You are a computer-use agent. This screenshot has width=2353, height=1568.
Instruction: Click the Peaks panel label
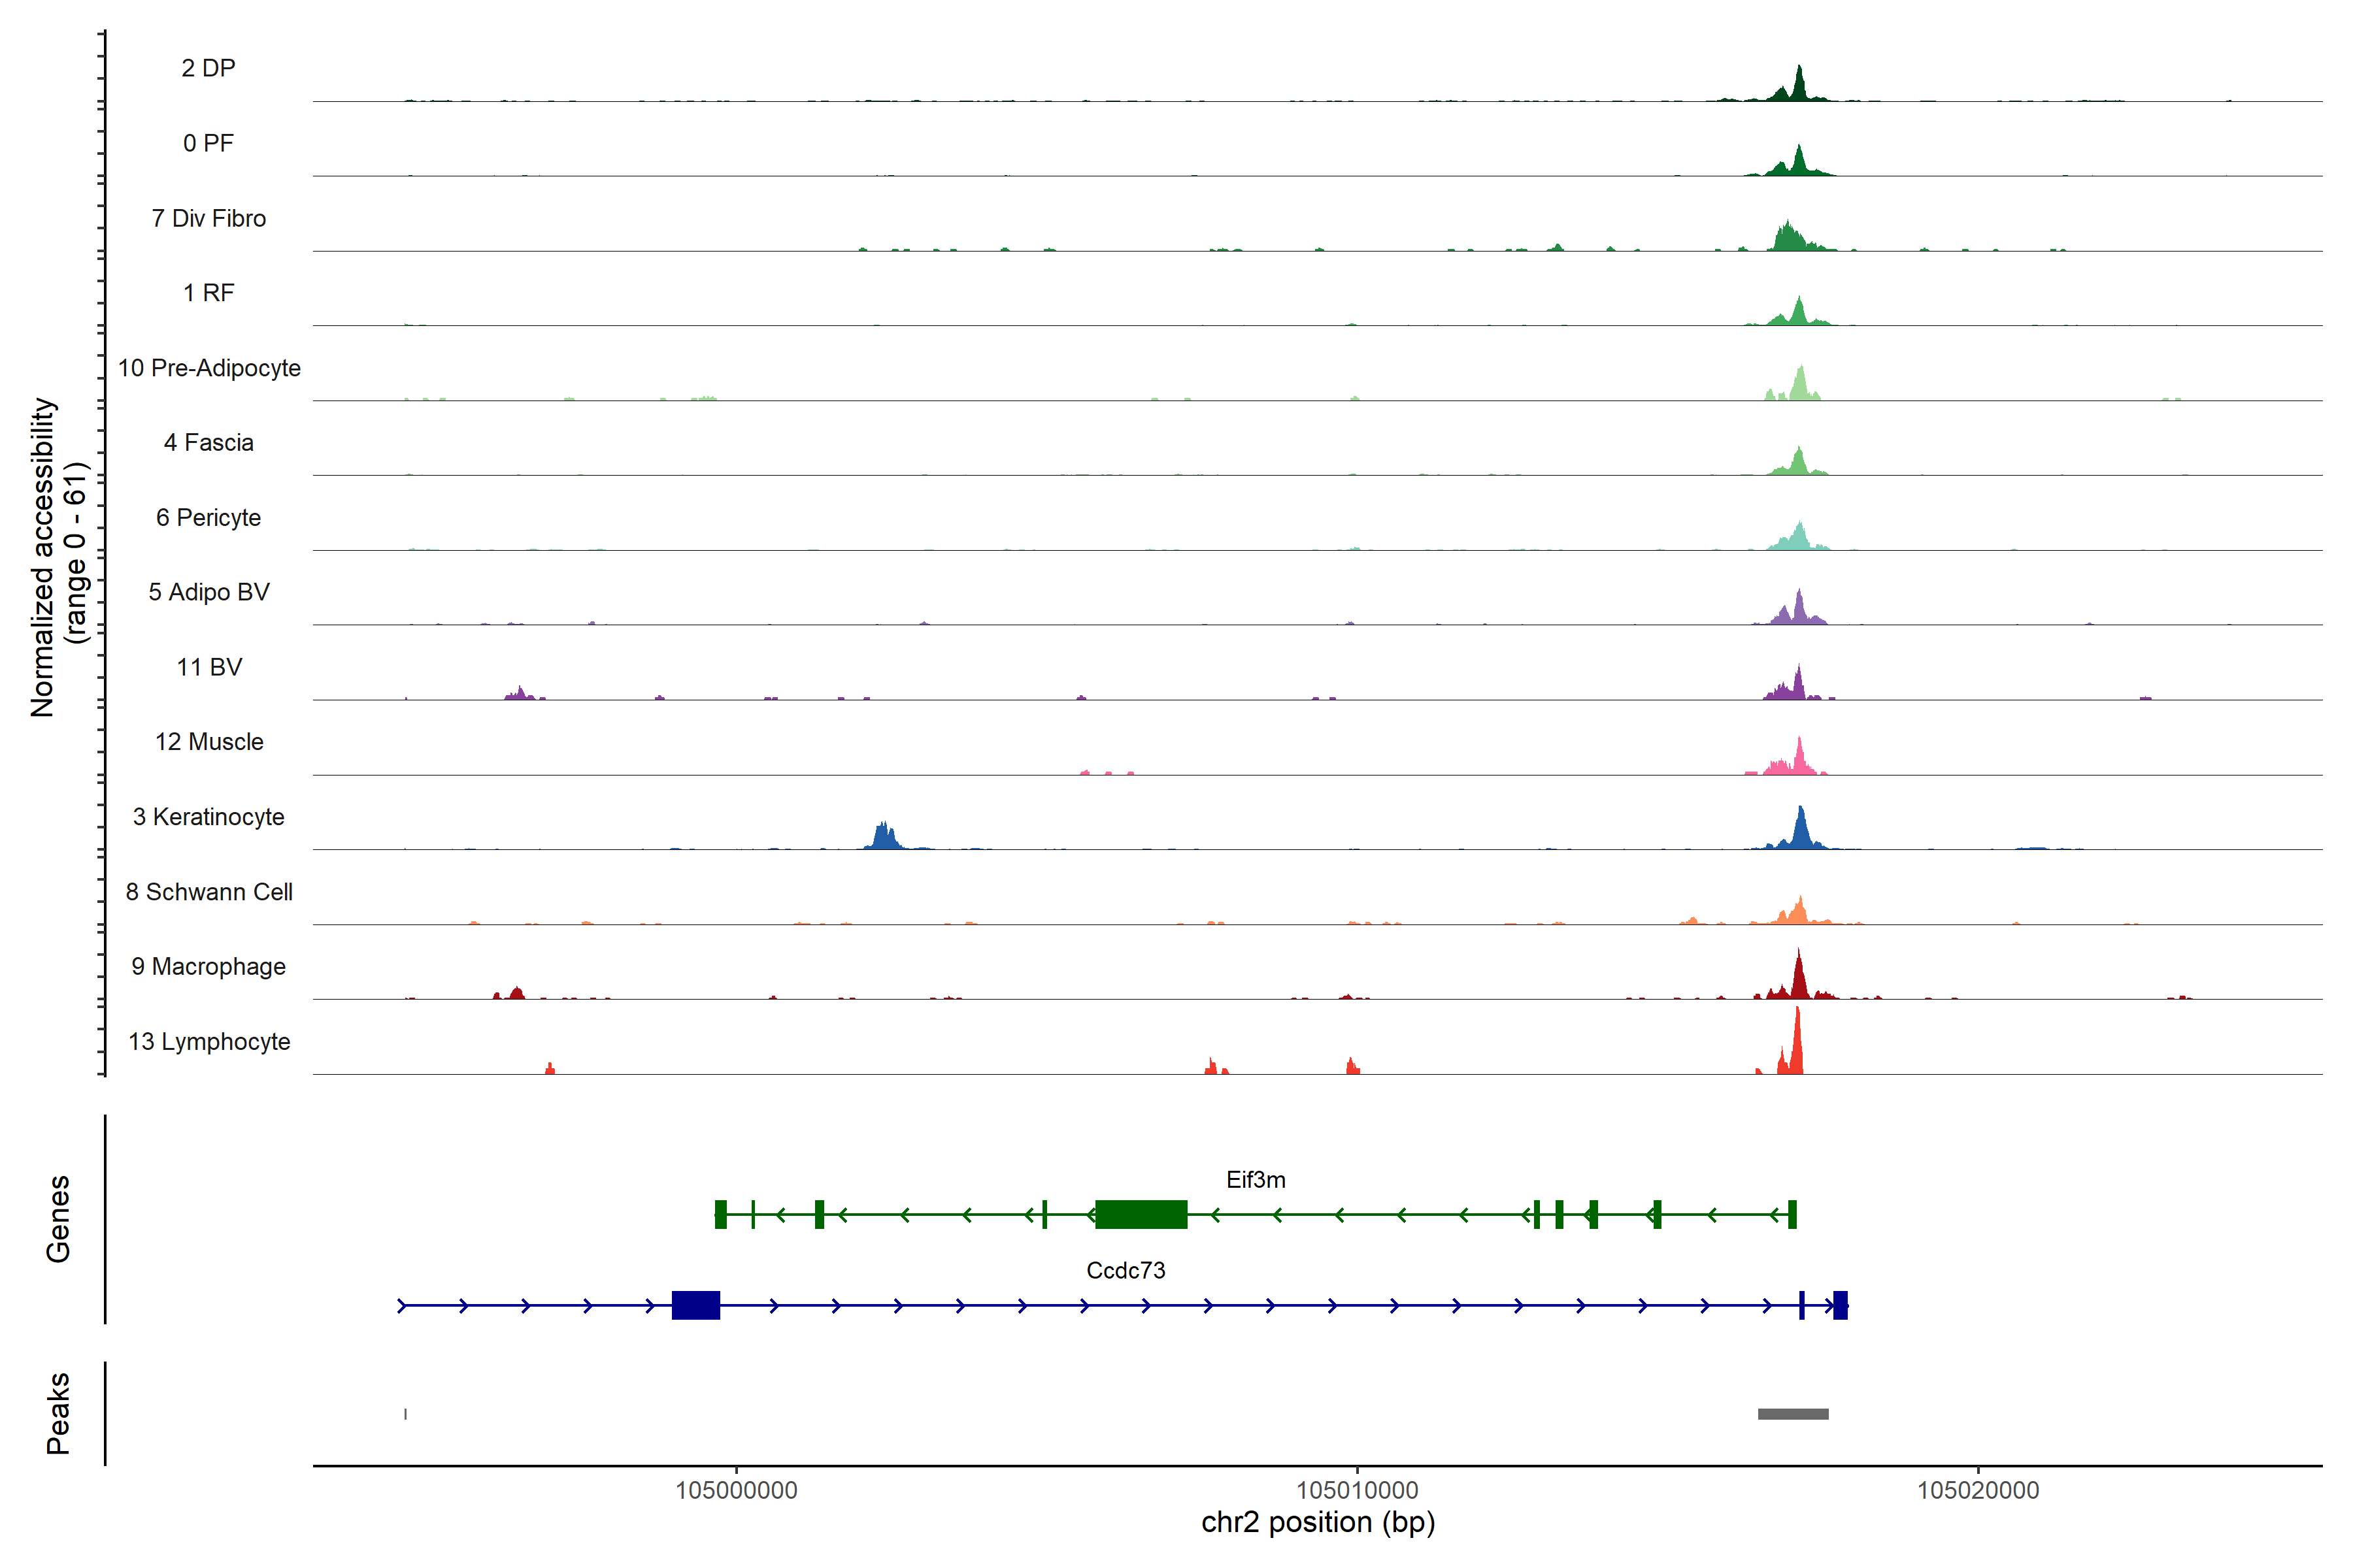[58, 1413]
